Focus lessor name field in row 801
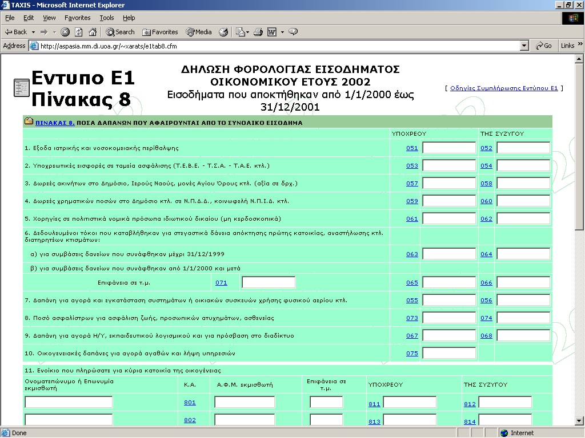Screen dimensions: 585x438 [69, 402]
